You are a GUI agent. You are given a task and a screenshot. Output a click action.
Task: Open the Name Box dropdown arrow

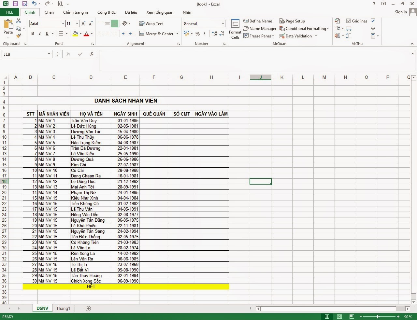[49, 54]
